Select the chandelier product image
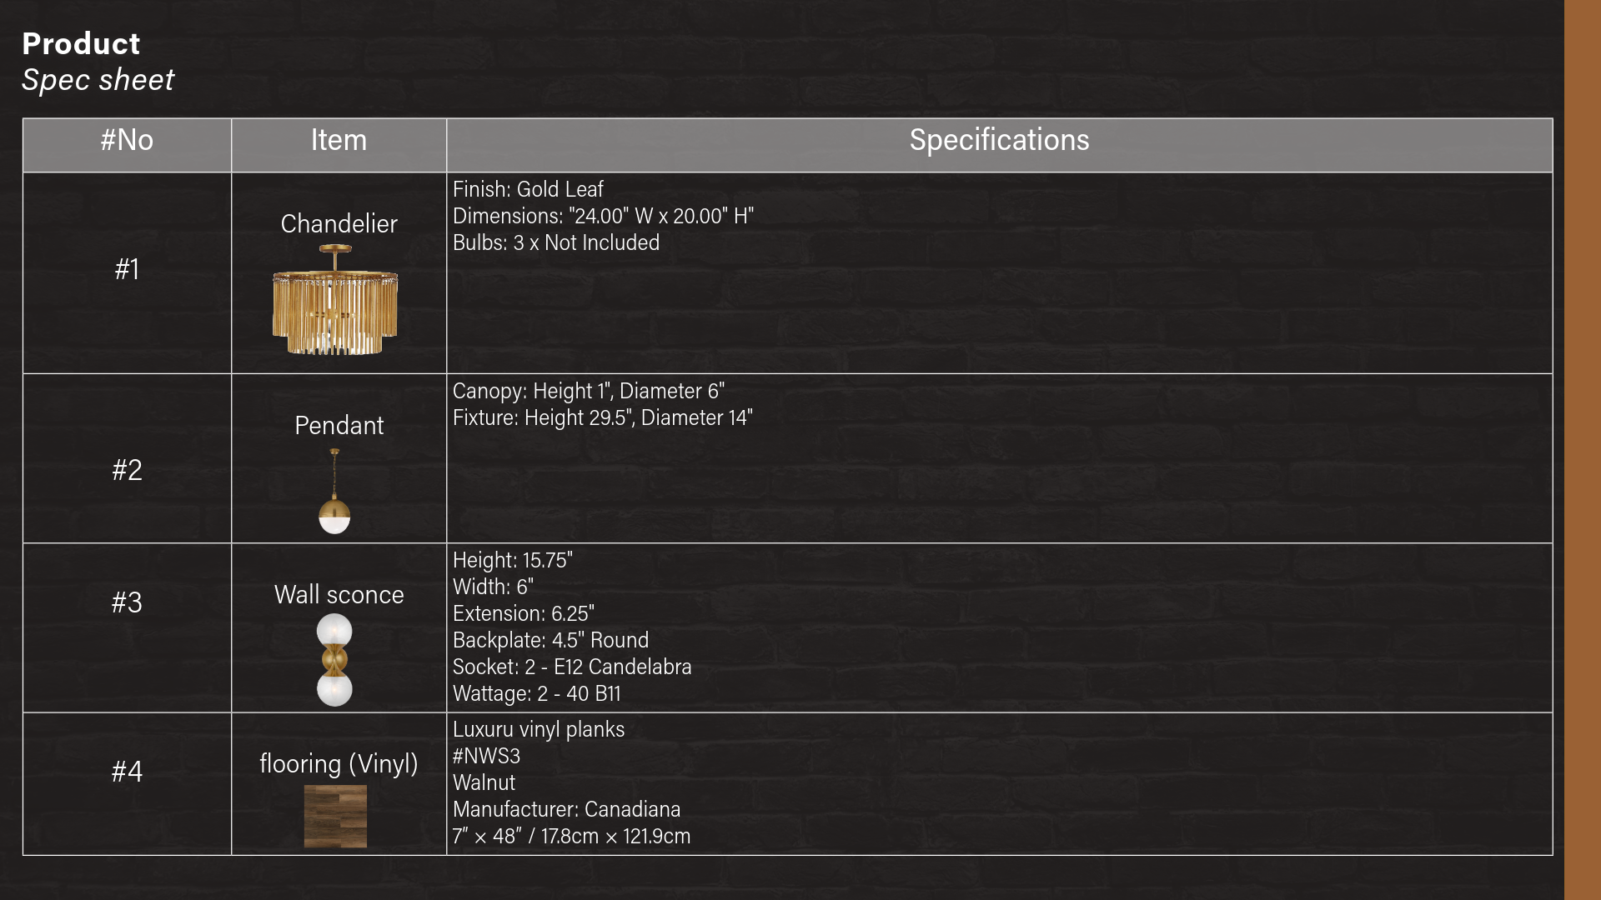1601x900 pixels. pyautogui.click(x=335, y=300)
